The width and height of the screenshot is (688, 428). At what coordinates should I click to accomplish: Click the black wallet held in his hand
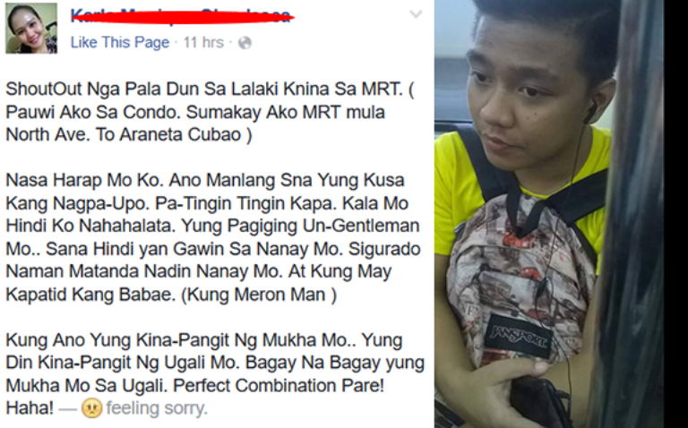click(x=540, y=401)
